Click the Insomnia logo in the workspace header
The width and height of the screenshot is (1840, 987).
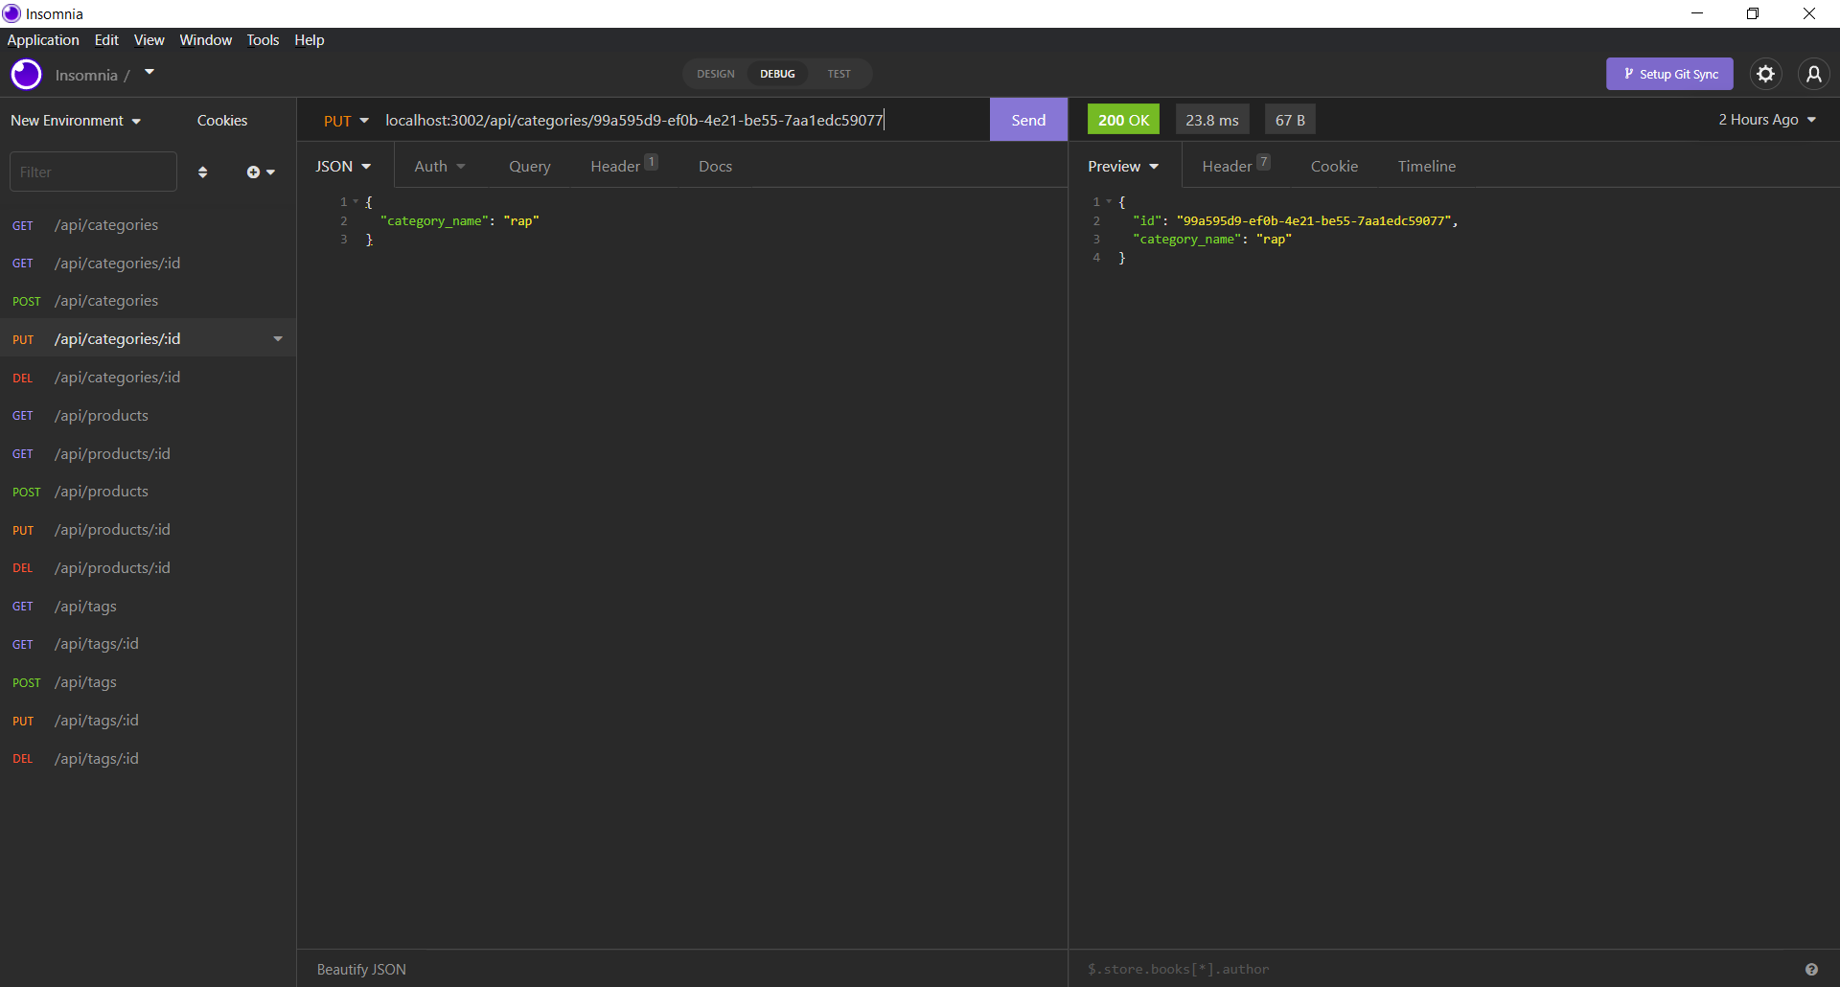coord(26,74)
